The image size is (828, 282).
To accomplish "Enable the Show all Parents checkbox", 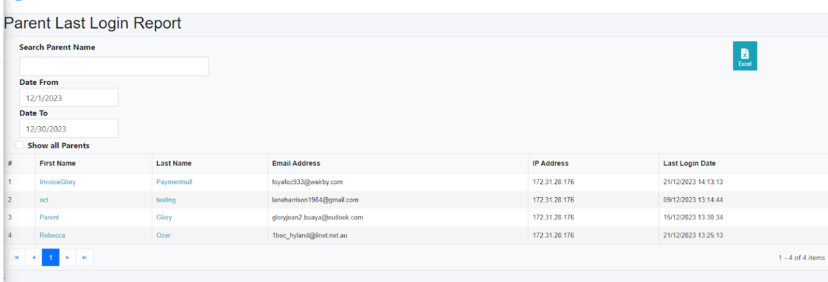I will 20,145.
